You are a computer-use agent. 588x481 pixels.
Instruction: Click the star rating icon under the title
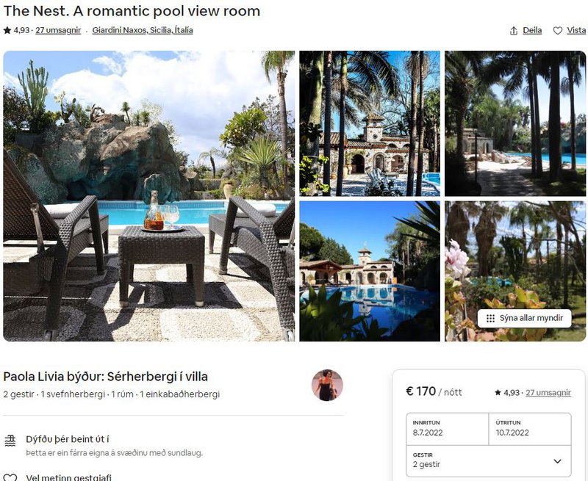tap(7, 30)
